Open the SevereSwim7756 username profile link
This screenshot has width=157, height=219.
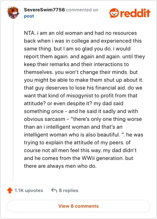[44, 10]
